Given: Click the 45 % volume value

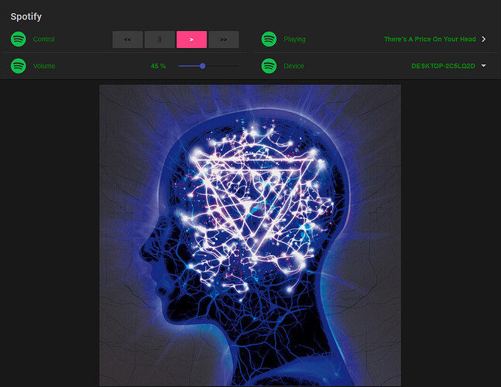Looking at the screenshot, I should click(158, 66).
